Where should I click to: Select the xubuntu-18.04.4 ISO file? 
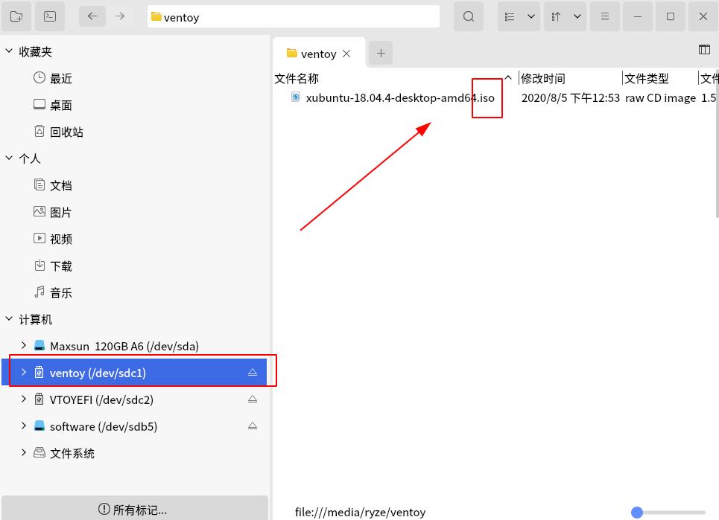pyautogui.click(x=399, y=97)
